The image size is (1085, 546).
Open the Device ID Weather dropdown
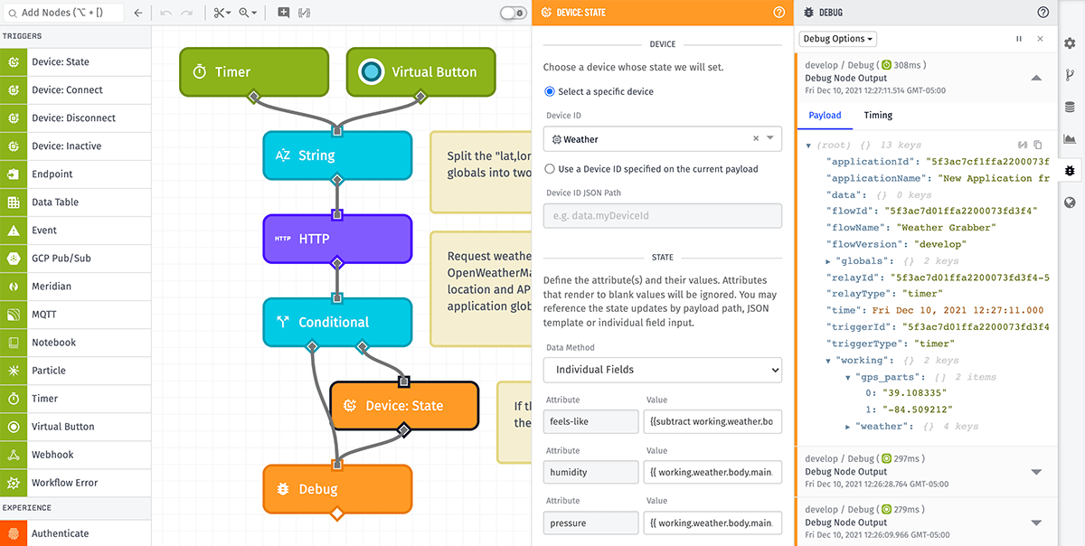(x=663, y=139)
